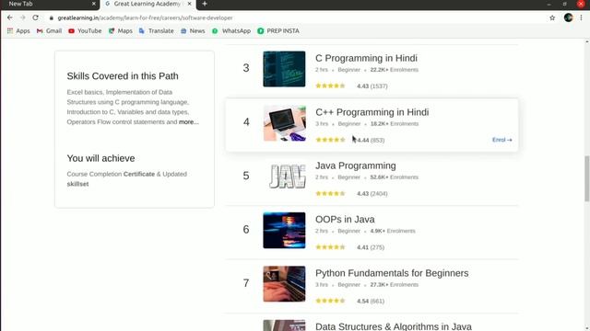The width and height of the screenshot is (590, 331).
Task: Click the 52.6K+ Enrolments text
Action: tap(394, 177)
